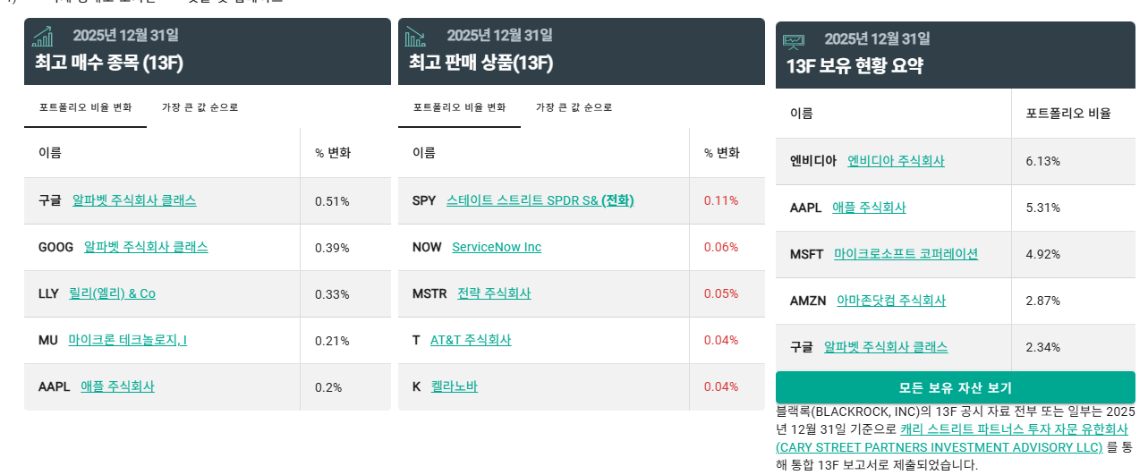Switch to 가장 큰 값 순으로 tab under 최고 매수 종목
The image size is (1148, 475).
coord(200,107)
